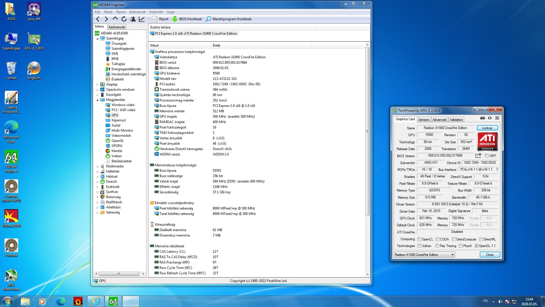Click the GPU-Z refresh icon
545x307 pixels.
point(490,118)
